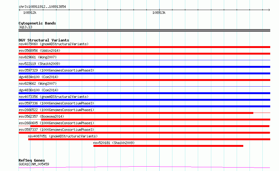Click the nsv522119 (Shaikh2009) label
Image resolution: width=279 pixels, height=171 pixels.
(39, 64)
